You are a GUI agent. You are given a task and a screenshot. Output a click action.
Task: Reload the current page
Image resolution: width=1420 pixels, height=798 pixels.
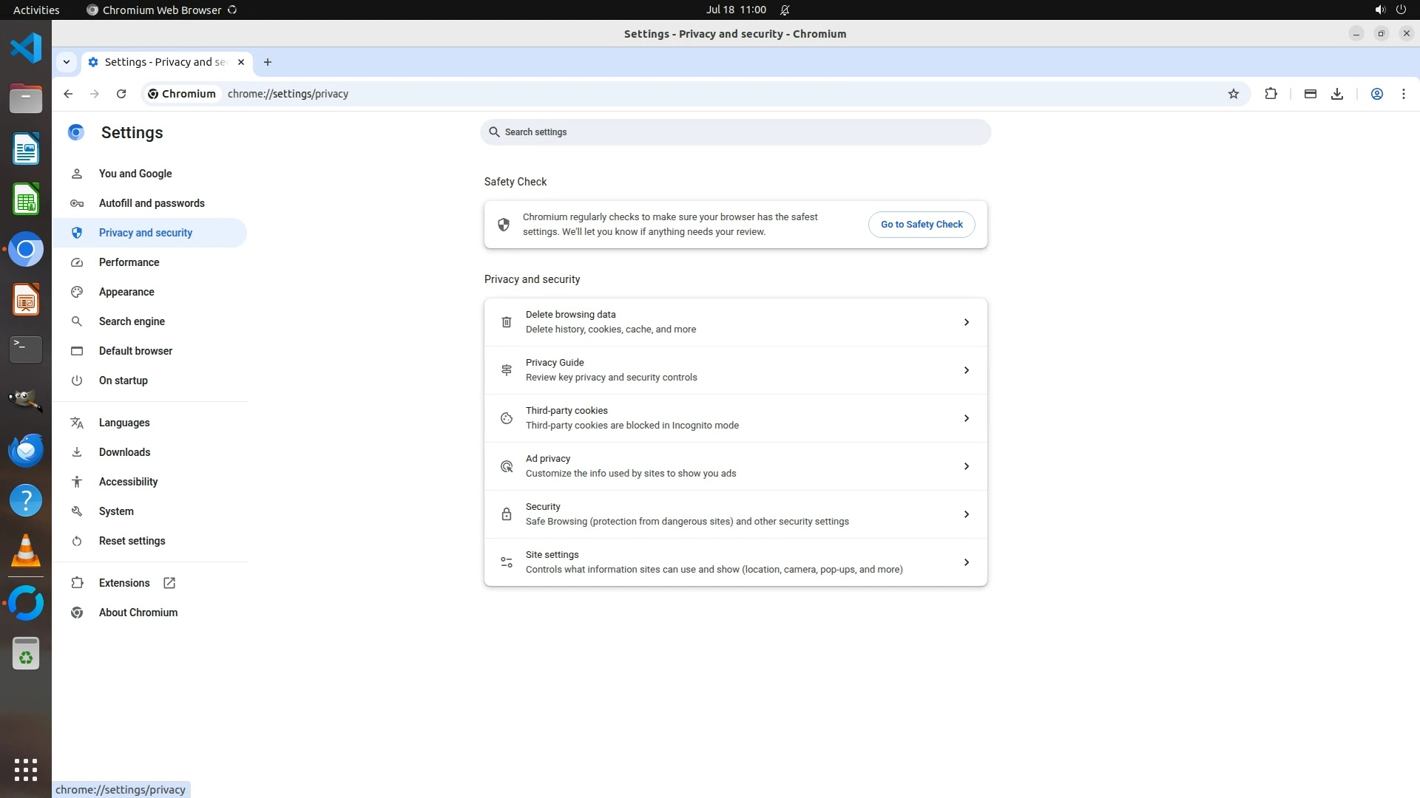click(121, 94)
